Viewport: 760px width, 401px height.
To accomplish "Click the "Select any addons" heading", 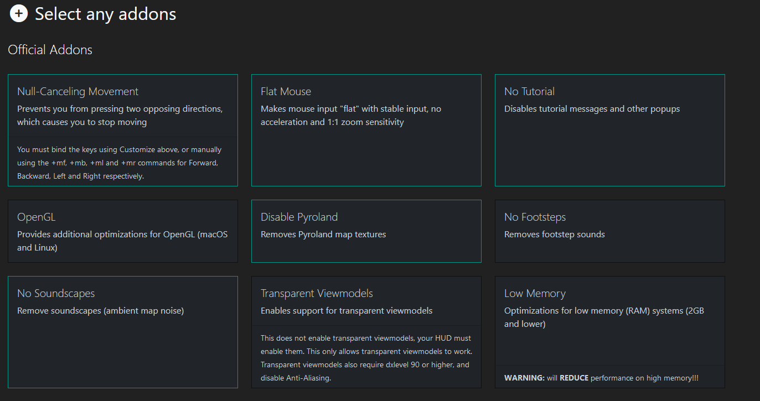I will point(105,14).
